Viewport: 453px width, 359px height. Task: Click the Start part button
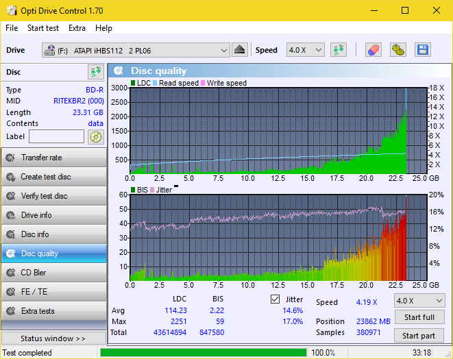419,336
